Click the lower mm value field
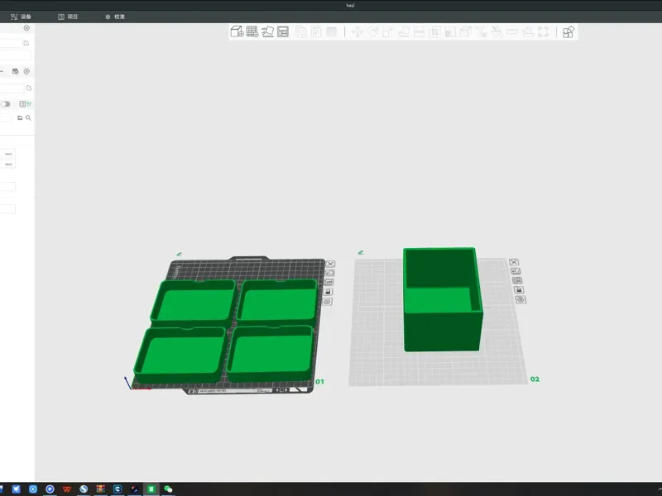662x496 pixels. click(7, 164)
